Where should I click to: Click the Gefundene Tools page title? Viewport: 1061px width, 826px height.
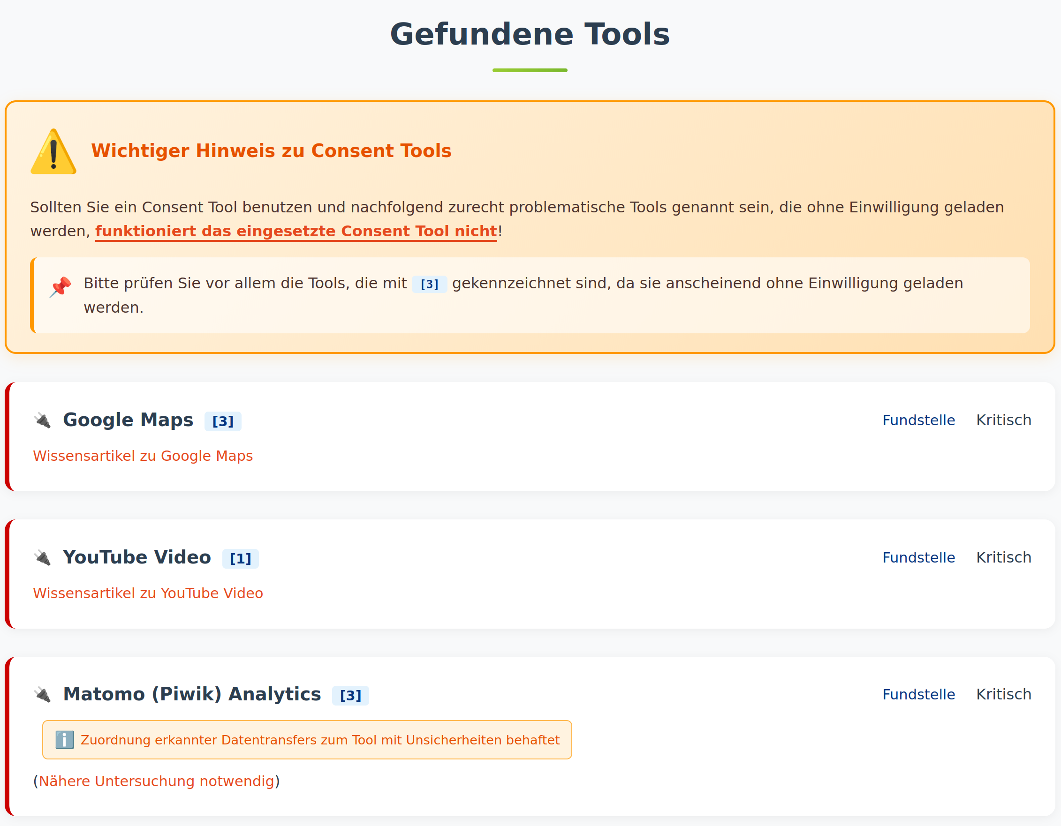coord(530,34)
